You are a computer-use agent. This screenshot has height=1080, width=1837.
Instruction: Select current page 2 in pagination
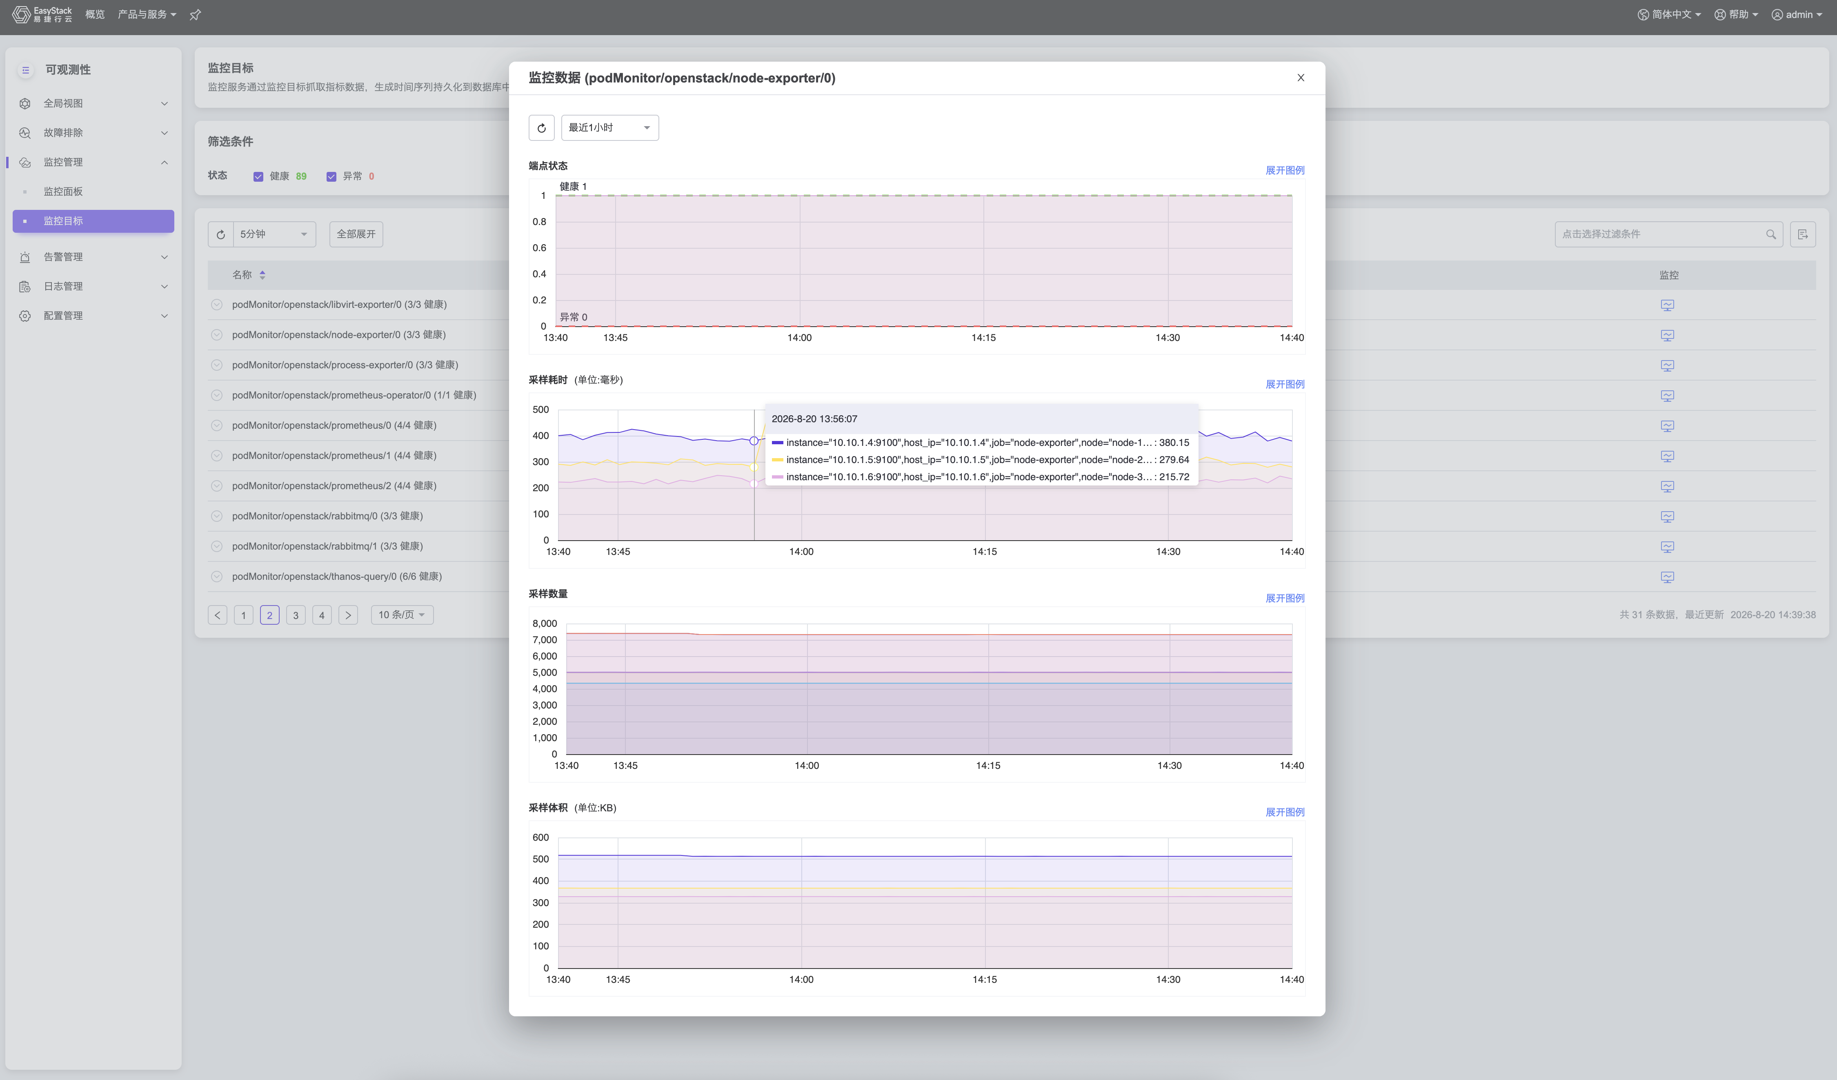270,615
